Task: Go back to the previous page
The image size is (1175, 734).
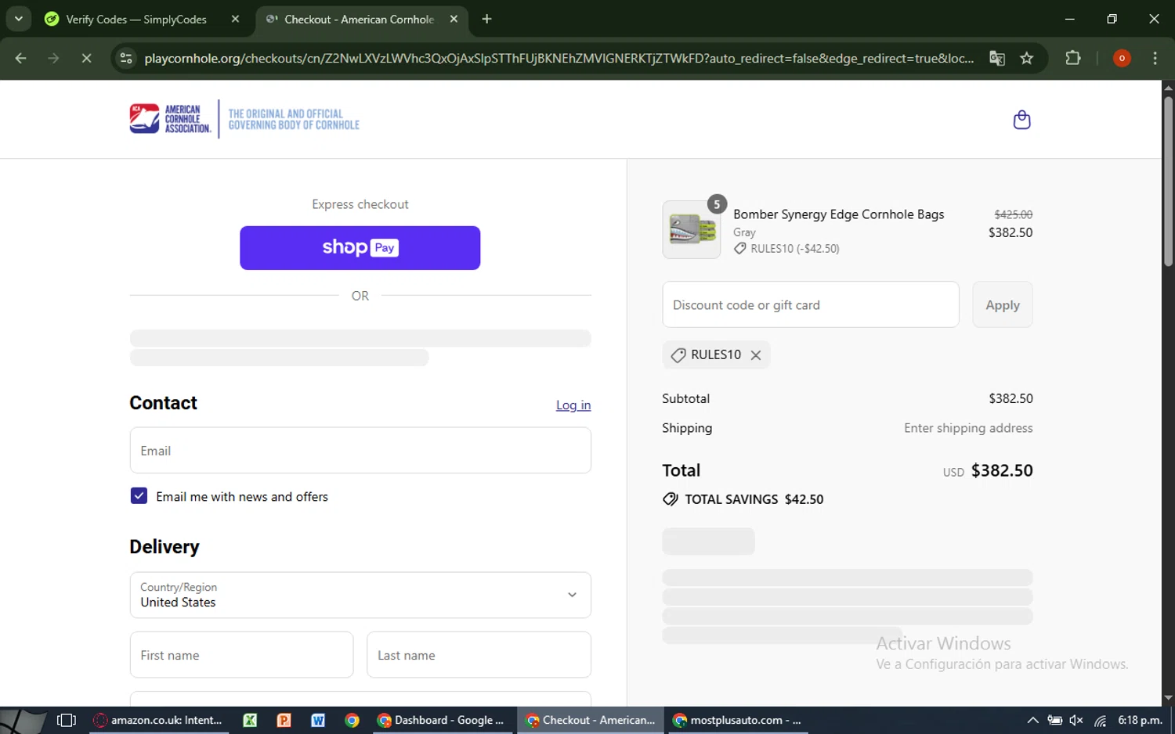Action: click(21, 58)
